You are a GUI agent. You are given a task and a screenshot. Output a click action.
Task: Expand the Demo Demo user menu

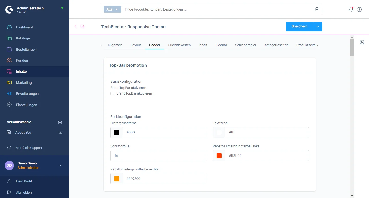(60, 165)
